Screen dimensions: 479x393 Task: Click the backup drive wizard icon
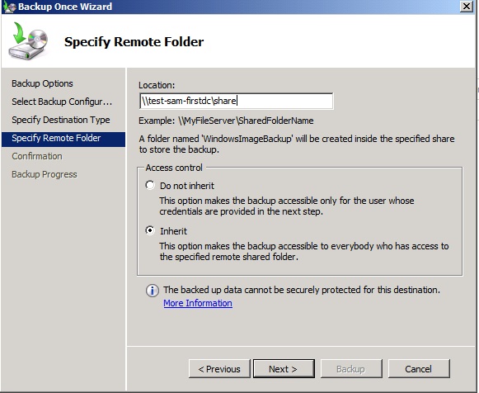(x=28, y=41)
